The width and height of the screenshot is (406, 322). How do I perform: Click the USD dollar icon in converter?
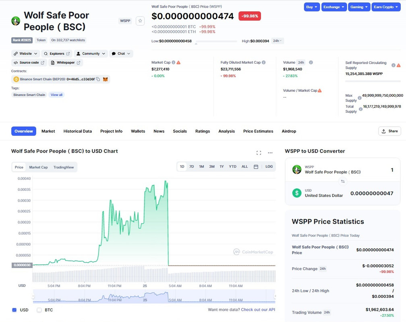click(297, 193)
